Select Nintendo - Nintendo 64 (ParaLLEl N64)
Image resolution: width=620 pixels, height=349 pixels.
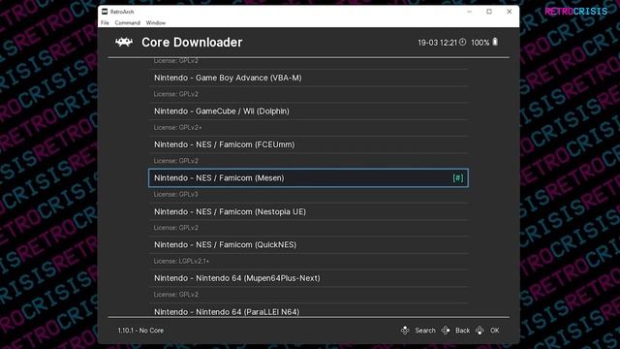coord(308,310)
